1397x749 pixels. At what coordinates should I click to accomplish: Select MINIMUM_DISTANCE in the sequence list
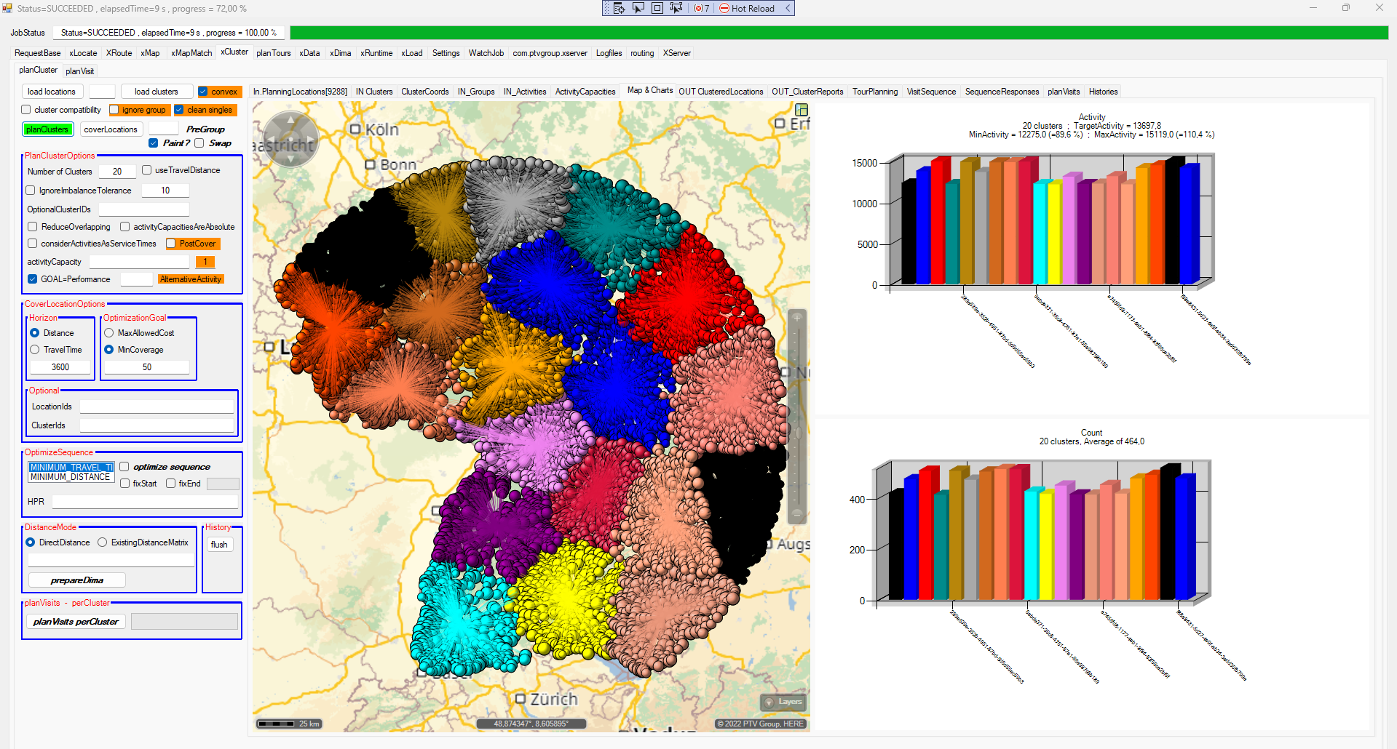coord(70,477)
